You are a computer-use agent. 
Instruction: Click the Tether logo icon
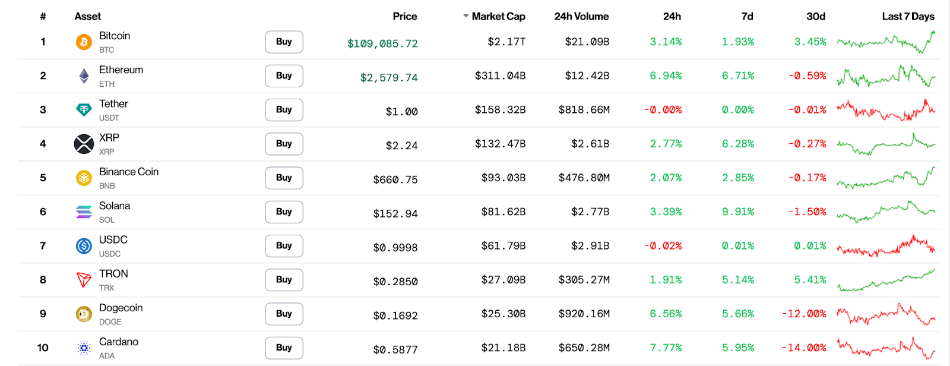tap(84, 110)
